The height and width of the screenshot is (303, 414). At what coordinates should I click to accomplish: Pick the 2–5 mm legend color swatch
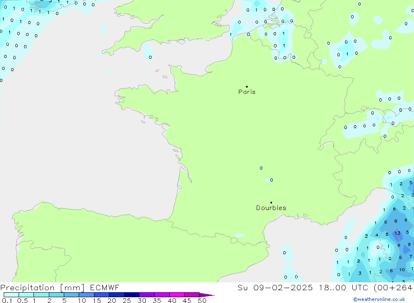click(x=56, y=295)
